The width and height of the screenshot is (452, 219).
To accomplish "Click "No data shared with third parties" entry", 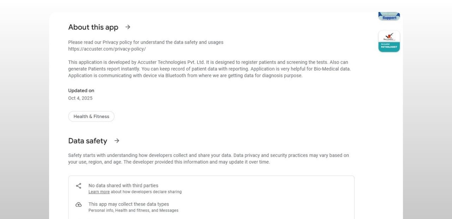I will coord(123,185).
